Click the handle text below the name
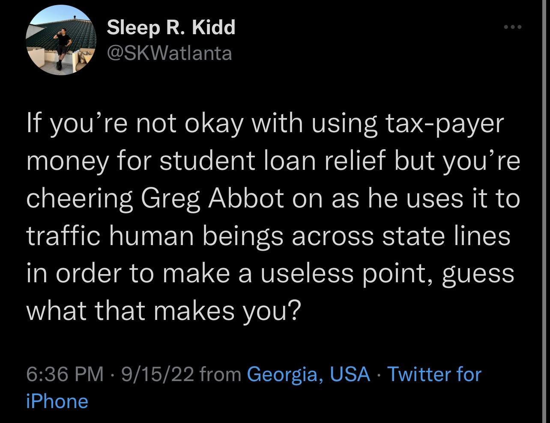 (x=169, y=53)
